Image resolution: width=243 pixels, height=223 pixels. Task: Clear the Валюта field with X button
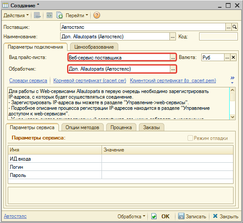tap(233, 58)
